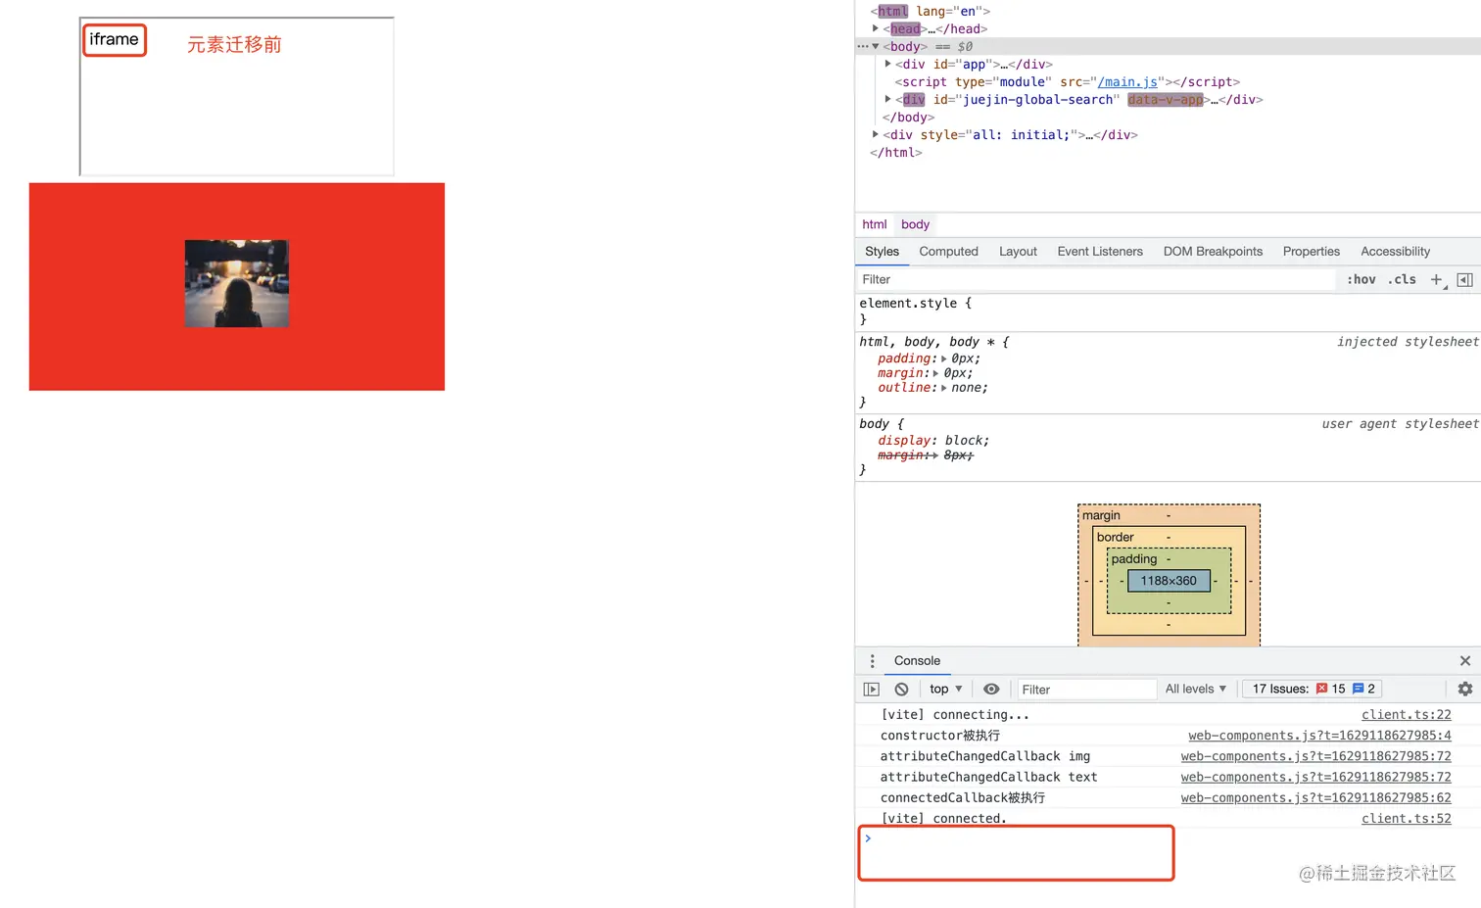The height and width of the screenshot is (908, 1481).
Task: Select the html breadcrumb
Action: (875, 224)
